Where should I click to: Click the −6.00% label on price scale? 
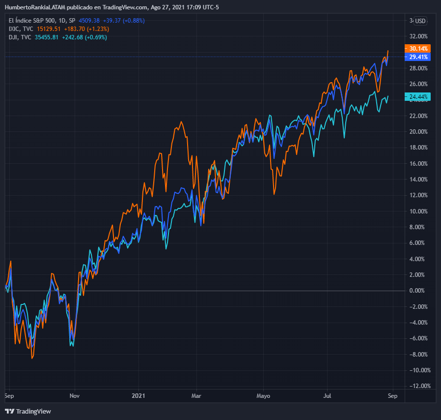coord(418,338)
